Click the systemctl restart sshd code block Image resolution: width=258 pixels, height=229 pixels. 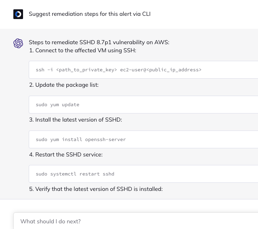[143, 174]
